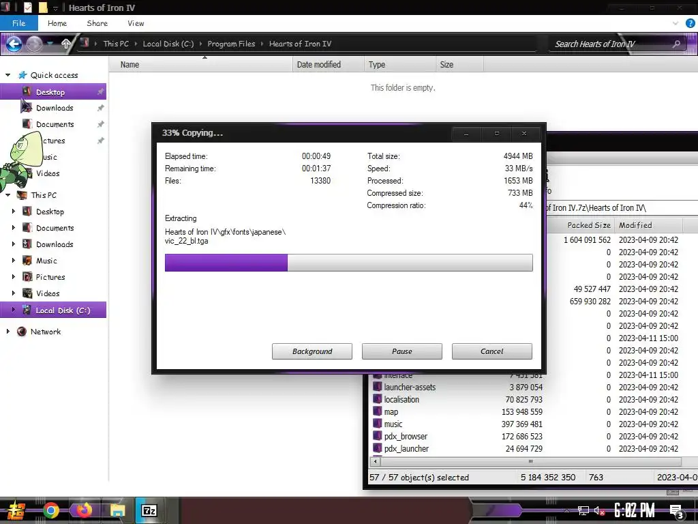This screenshot has width=698, height=524.
Task: Launch Chrome from the taskbar
Action: (51, 510)
